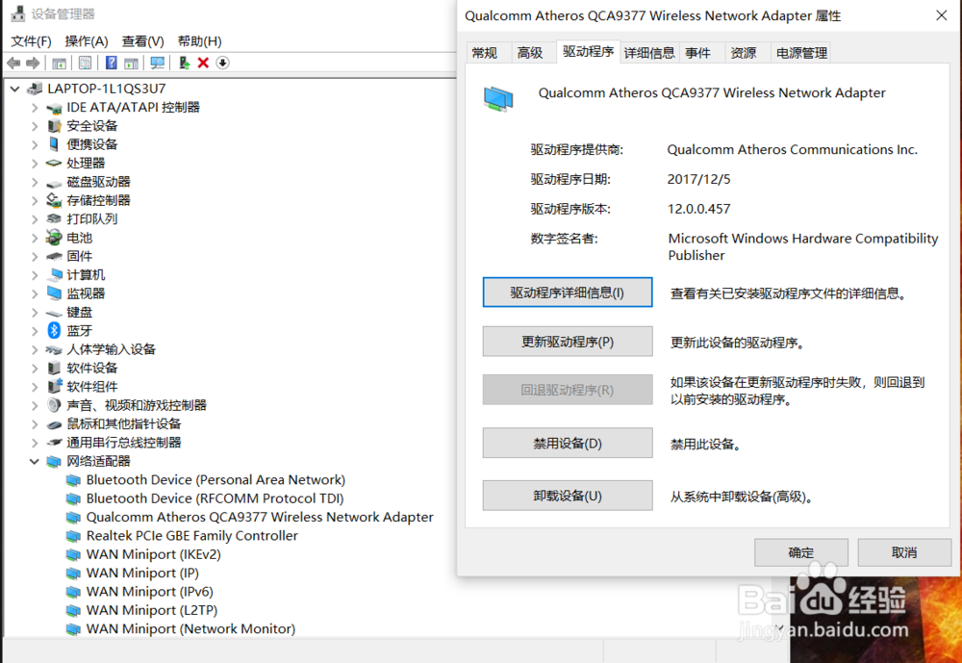Click the update driver green-arrow toolbar icon
Viewport: 962px width, 663px height.
pyautogui.click(x=184, y=63)
